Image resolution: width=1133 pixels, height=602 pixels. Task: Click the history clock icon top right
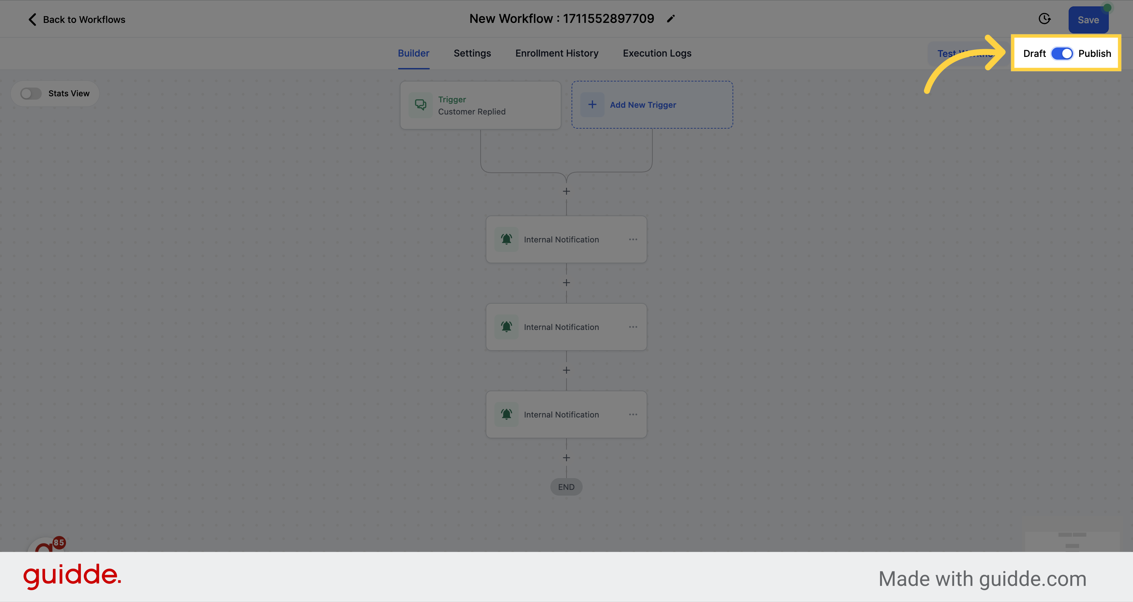1044,19
